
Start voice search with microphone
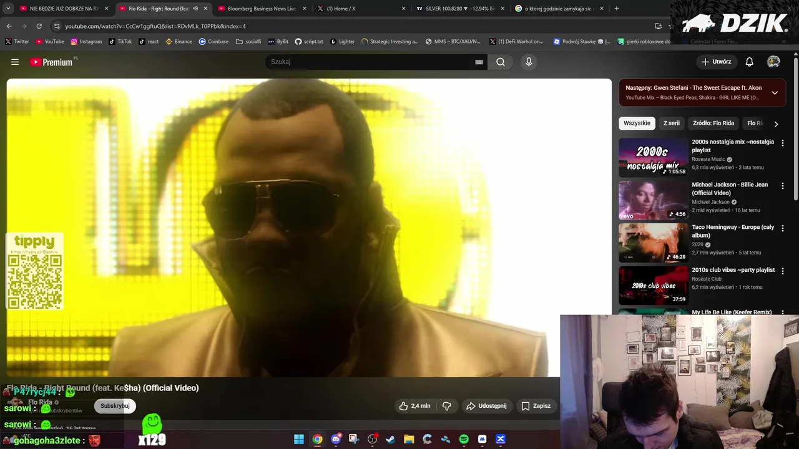529,62
